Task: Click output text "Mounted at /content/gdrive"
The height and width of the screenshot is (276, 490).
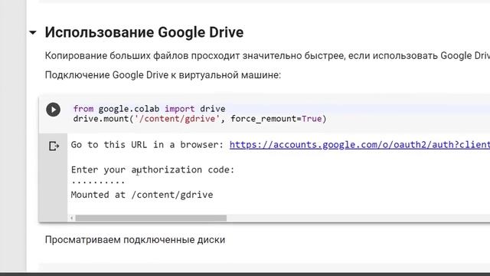Action: [142, 195]
